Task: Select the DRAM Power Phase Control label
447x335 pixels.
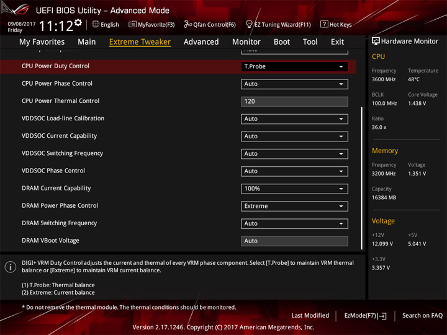Action: tap(60, 206)
